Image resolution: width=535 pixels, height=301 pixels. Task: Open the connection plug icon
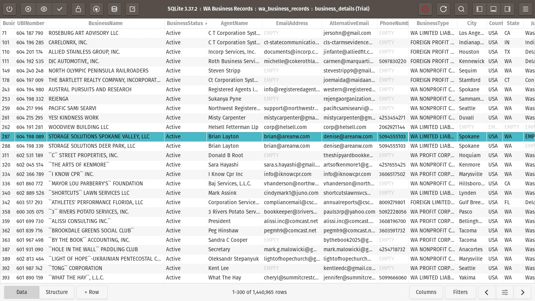[96, 9]
